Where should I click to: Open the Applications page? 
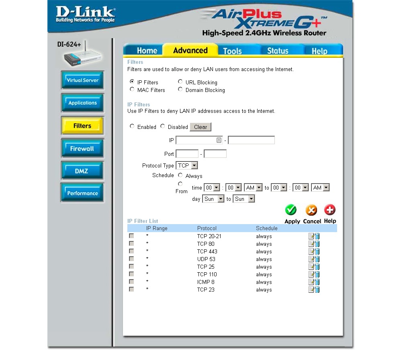pyautogui.click(x=83, y=103)
